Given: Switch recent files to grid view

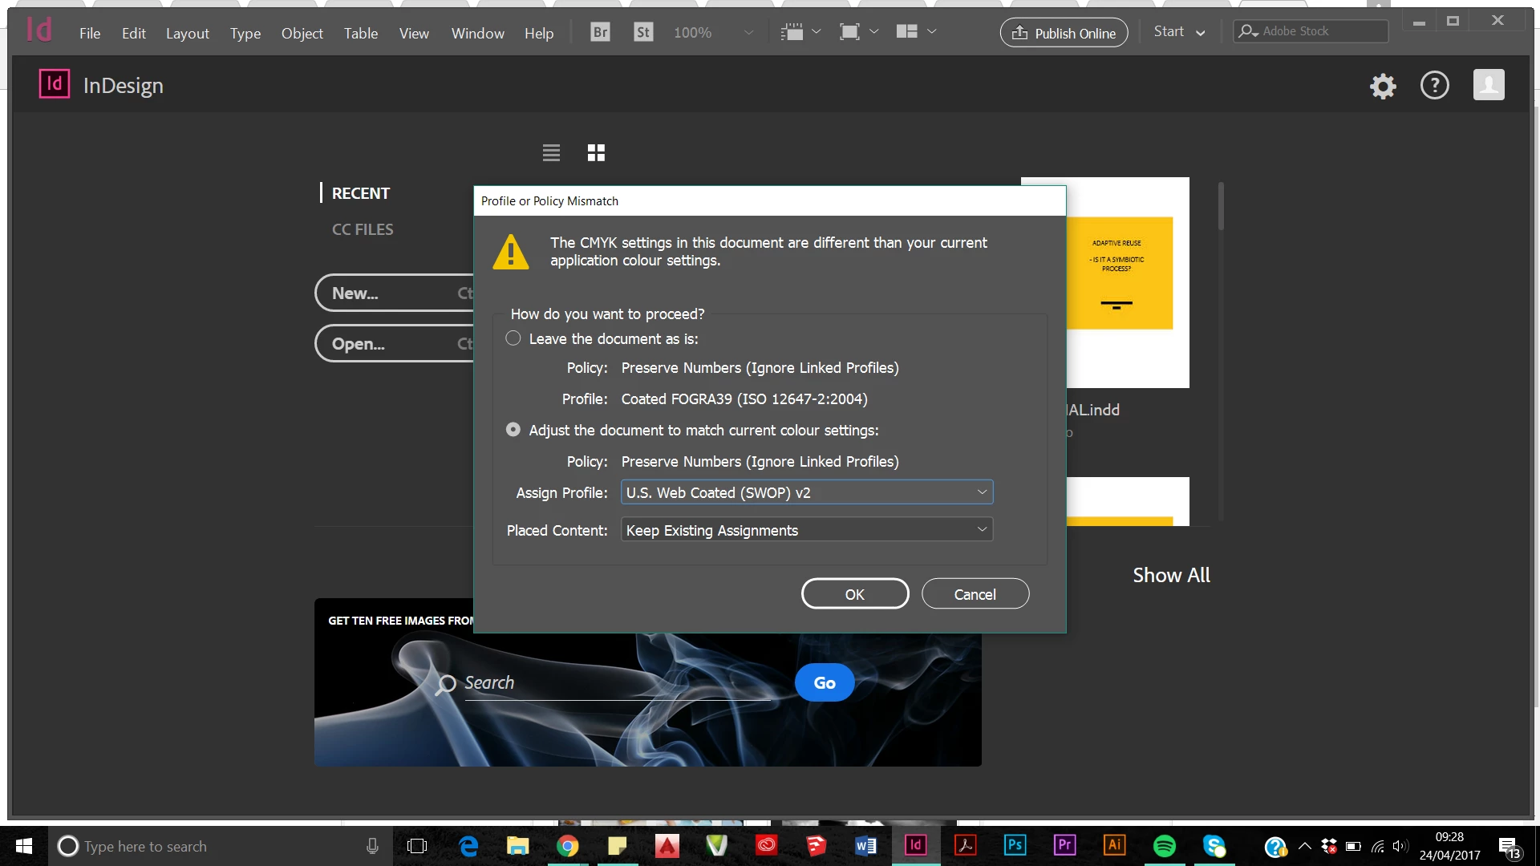Looking at the screenshot, I should click(596, 152).
